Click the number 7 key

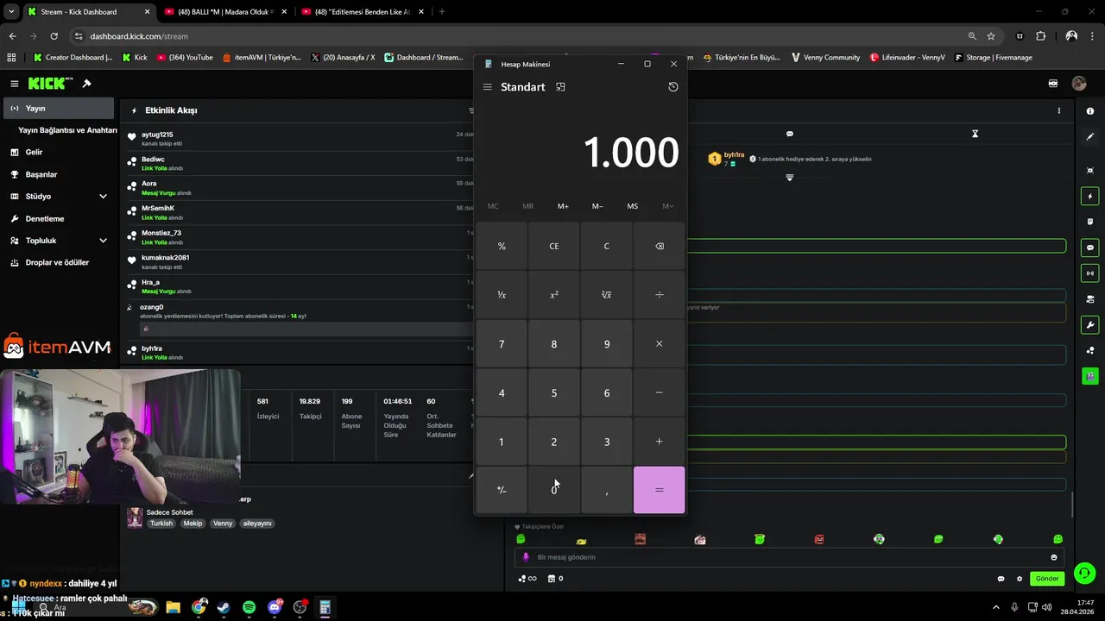pyautogui.click(x=502, y=344)
